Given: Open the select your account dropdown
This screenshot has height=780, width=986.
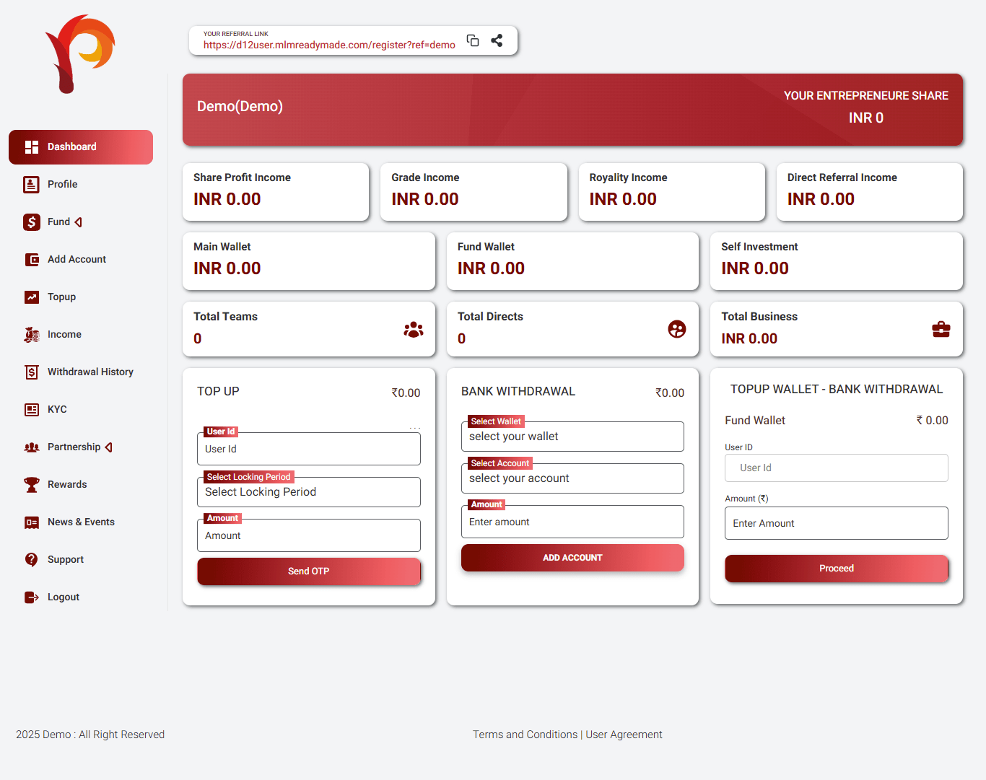Looking at the screenshot, I should click(x=572, y=478).
